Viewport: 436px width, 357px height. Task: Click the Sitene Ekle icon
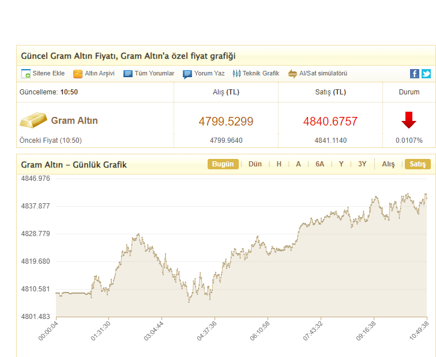coord(26,74)
